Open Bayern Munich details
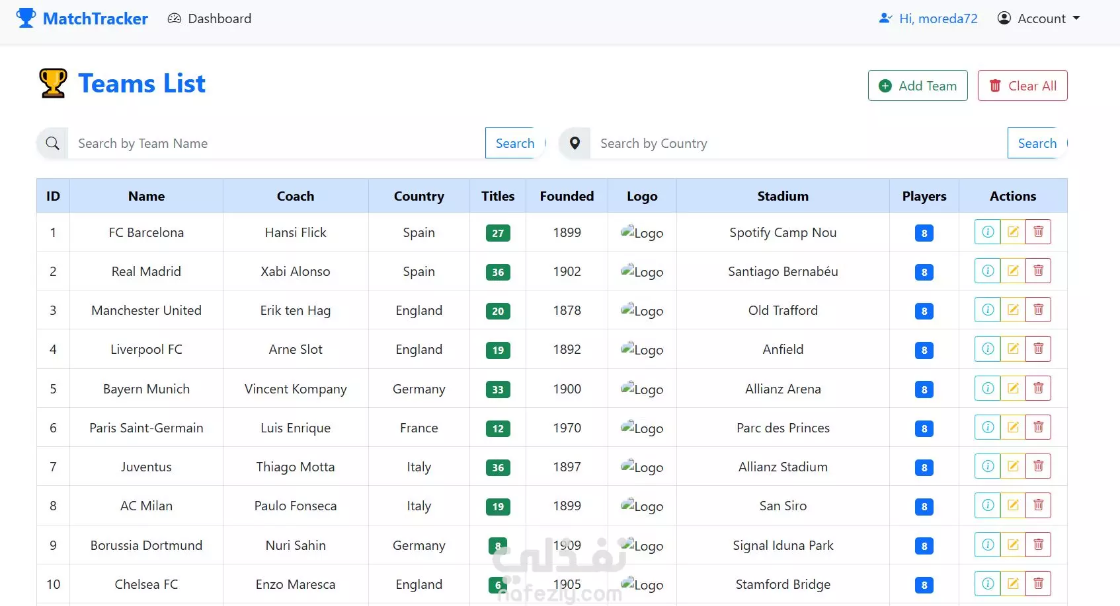Screen dimensions: 1120x606 988,388
